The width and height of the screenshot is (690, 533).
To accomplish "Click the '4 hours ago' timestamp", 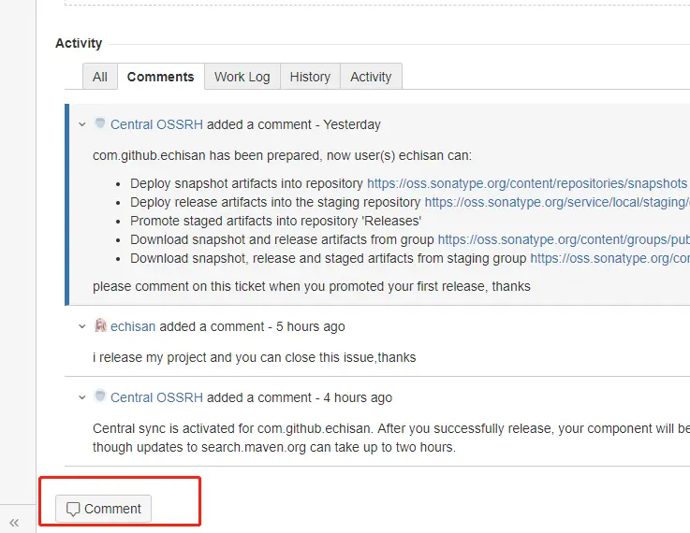I will [358, 397].
